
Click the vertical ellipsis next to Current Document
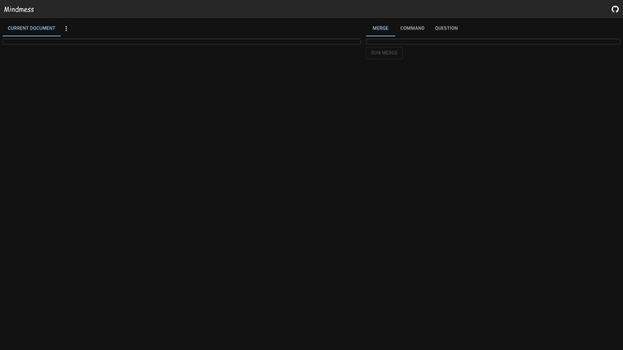(x=66, y=28)
